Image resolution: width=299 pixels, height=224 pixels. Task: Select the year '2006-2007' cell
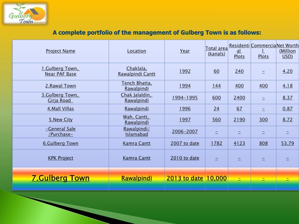185,132
